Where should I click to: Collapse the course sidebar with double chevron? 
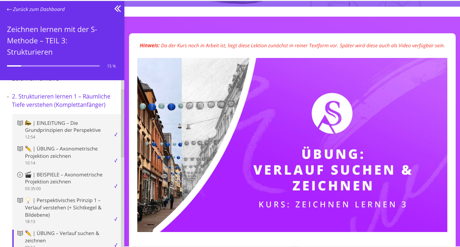click(x=118, y=9)
